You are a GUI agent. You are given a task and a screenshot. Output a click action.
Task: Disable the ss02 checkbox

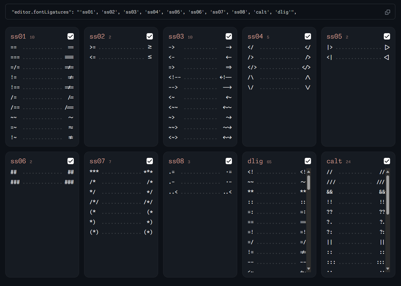point(150,36)
